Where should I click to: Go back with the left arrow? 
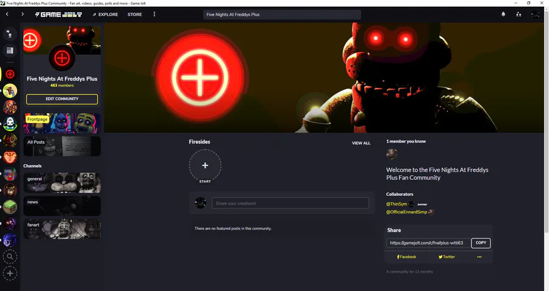(7, 15)
